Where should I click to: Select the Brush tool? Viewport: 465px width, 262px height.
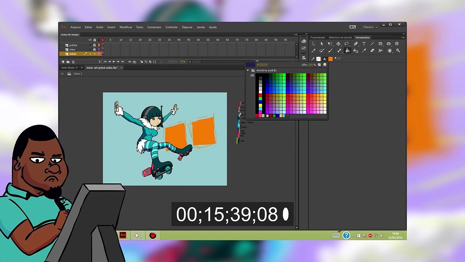point(330,51)
